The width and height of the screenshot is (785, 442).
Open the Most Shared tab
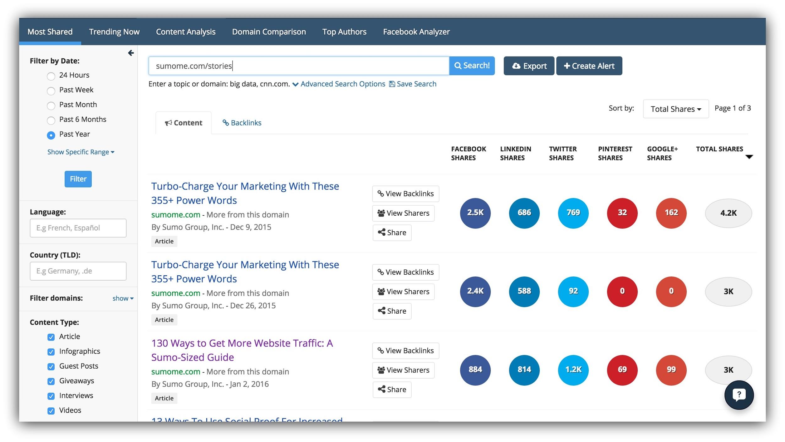click(50, 32)
